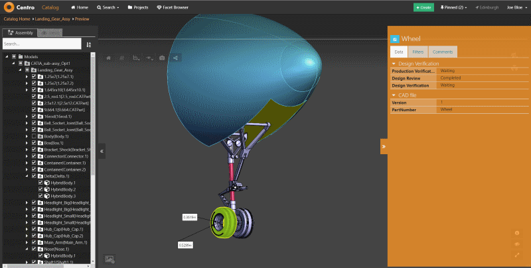Select the Data tab

[x=399, y=52]
